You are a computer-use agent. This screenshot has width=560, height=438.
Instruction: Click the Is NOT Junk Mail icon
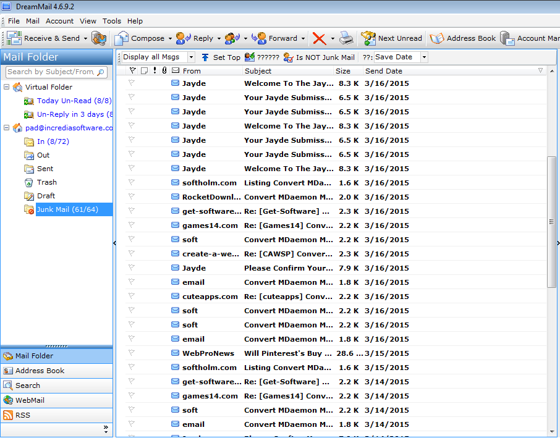tap(288, 57)
